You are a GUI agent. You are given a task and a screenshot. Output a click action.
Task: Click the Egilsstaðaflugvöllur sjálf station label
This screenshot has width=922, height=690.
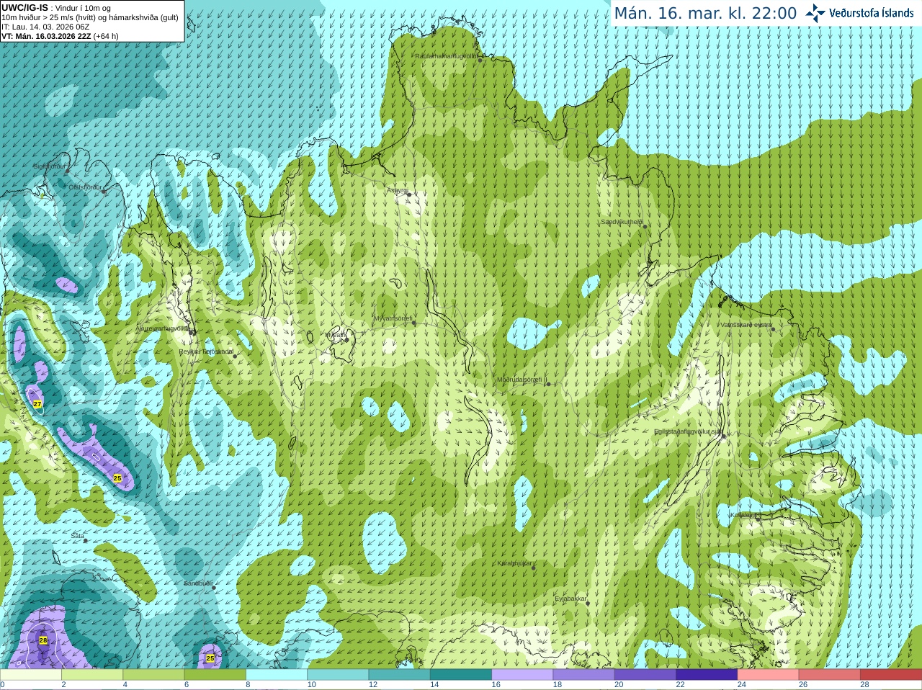pos(688,431)
